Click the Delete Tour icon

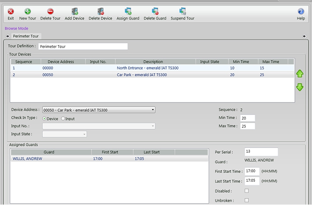(50, 11)
